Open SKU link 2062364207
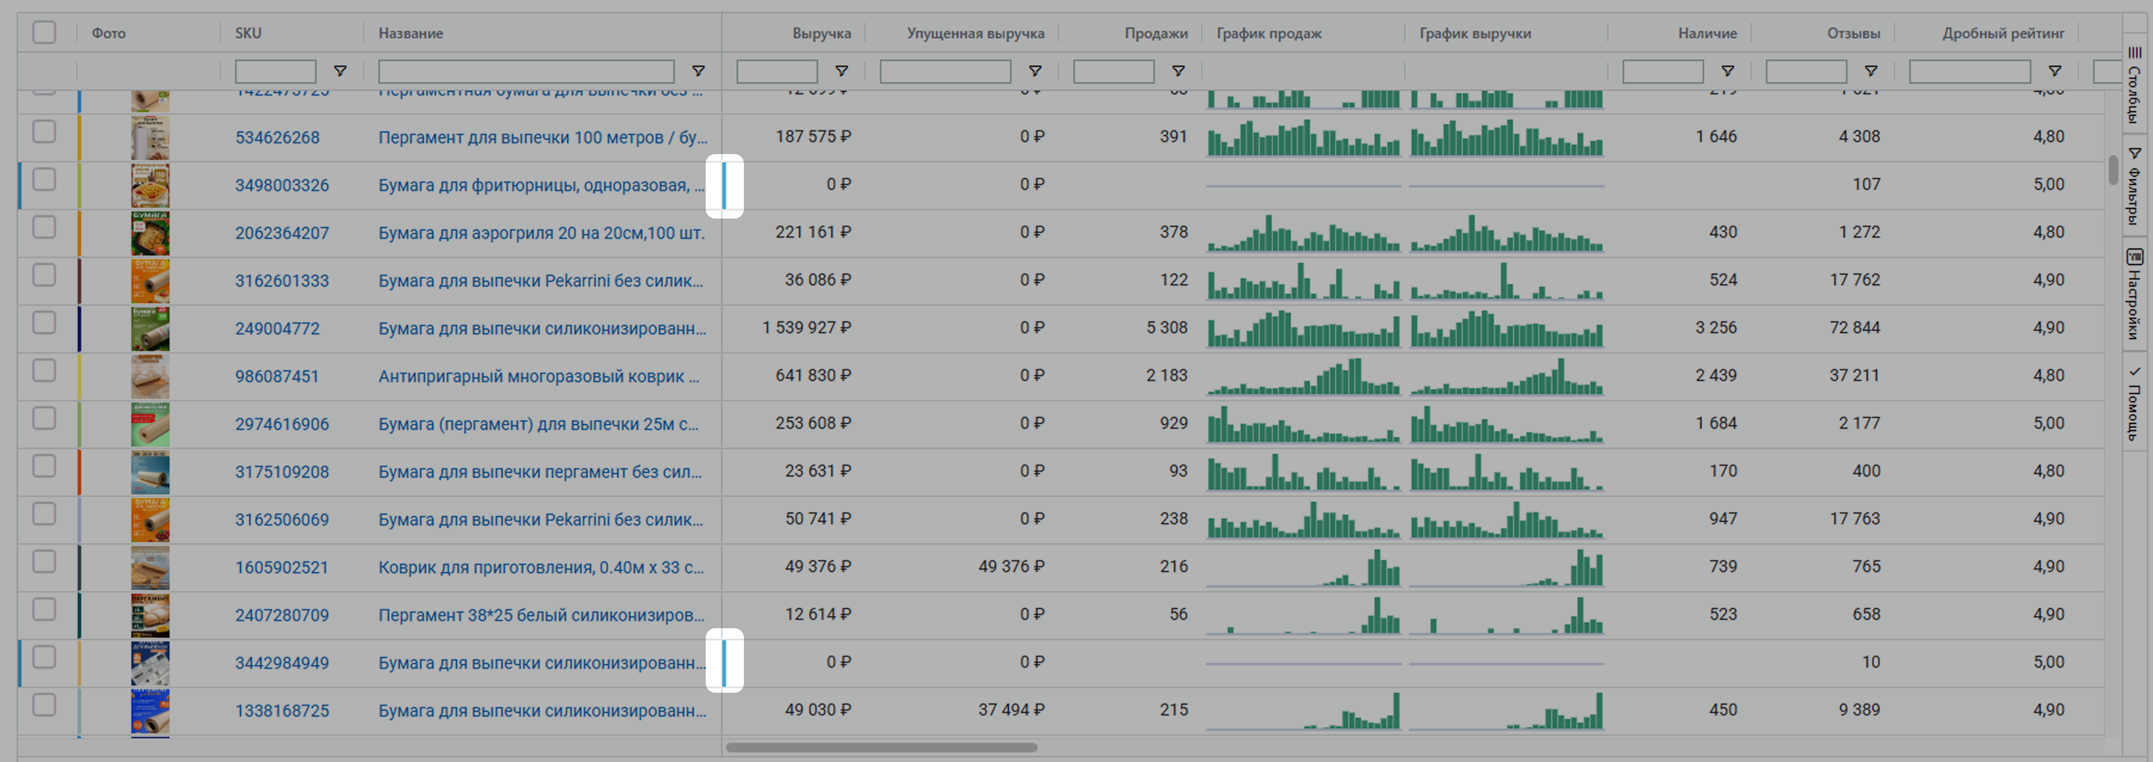This screenshot has width=2153, height=762. pyautogui.click(x=282, y=233)
